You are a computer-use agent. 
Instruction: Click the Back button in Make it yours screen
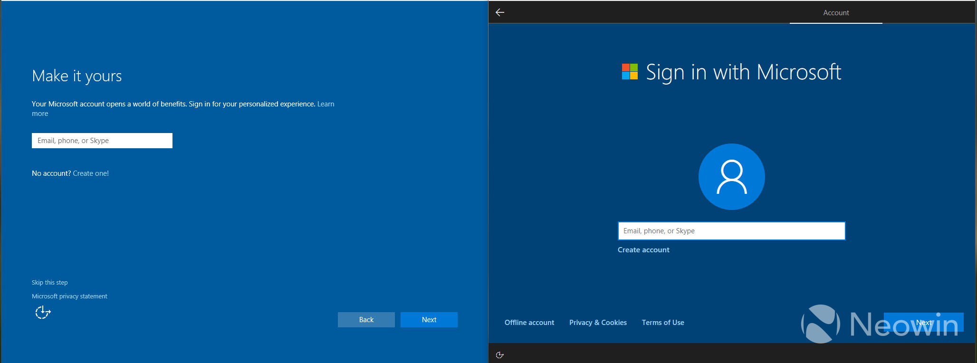click(366, 320)
